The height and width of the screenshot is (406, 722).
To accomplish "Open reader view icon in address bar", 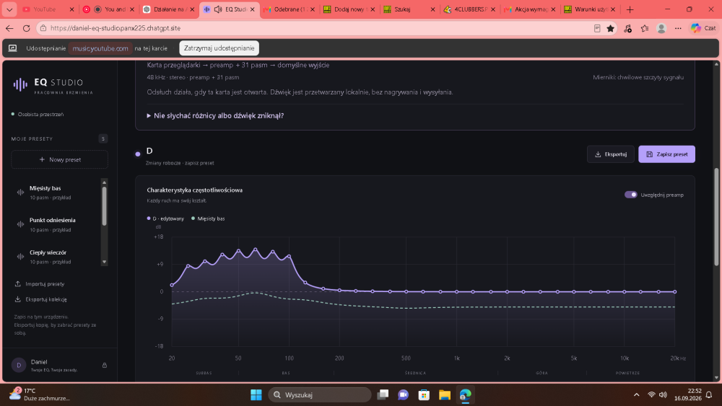I will 597,28.
